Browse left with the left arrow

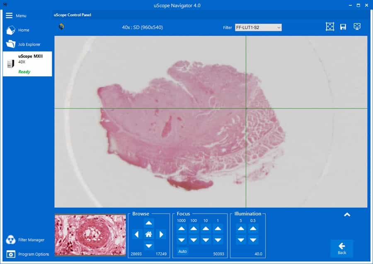(137, 234)
